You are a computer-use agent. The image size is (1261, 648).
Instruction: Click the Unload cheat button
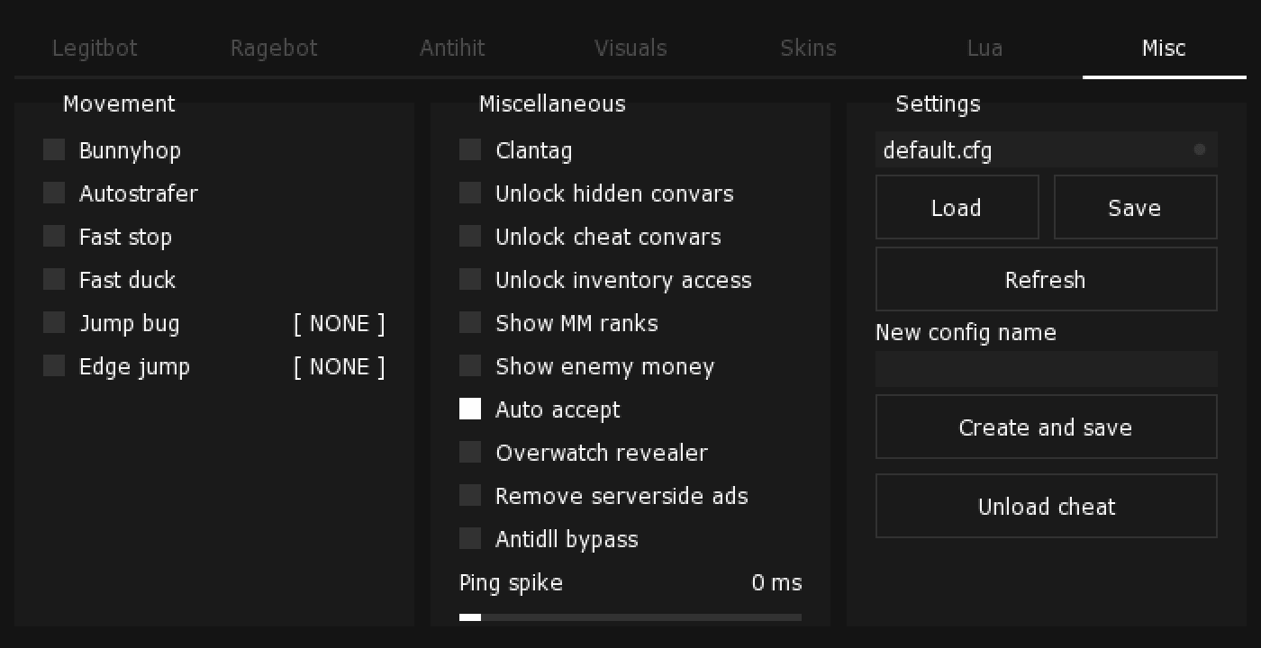click(1047, 507)
